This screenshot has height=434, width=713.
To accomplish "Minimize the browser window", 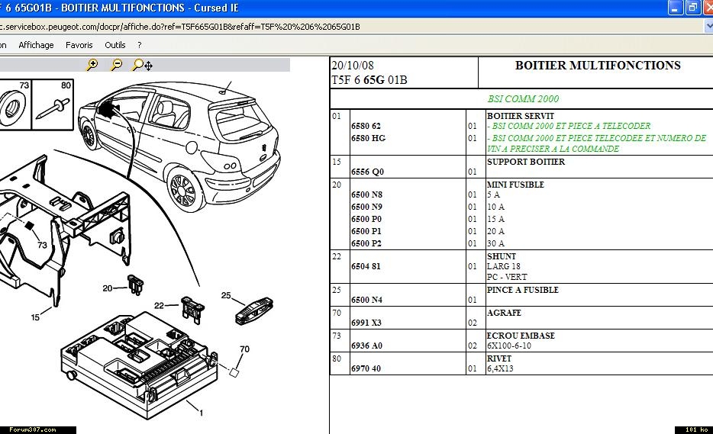I will (676, 8).
